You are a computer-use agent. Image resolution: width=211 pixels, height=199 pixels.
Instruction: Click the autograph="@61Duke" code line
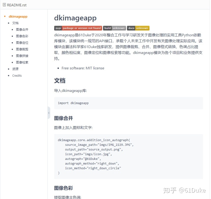pyautogui.click(x=83, y=159)
